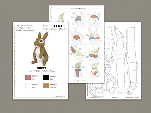
Task: Click the Bunny Assembly Instructions heading
Action: 78,8
